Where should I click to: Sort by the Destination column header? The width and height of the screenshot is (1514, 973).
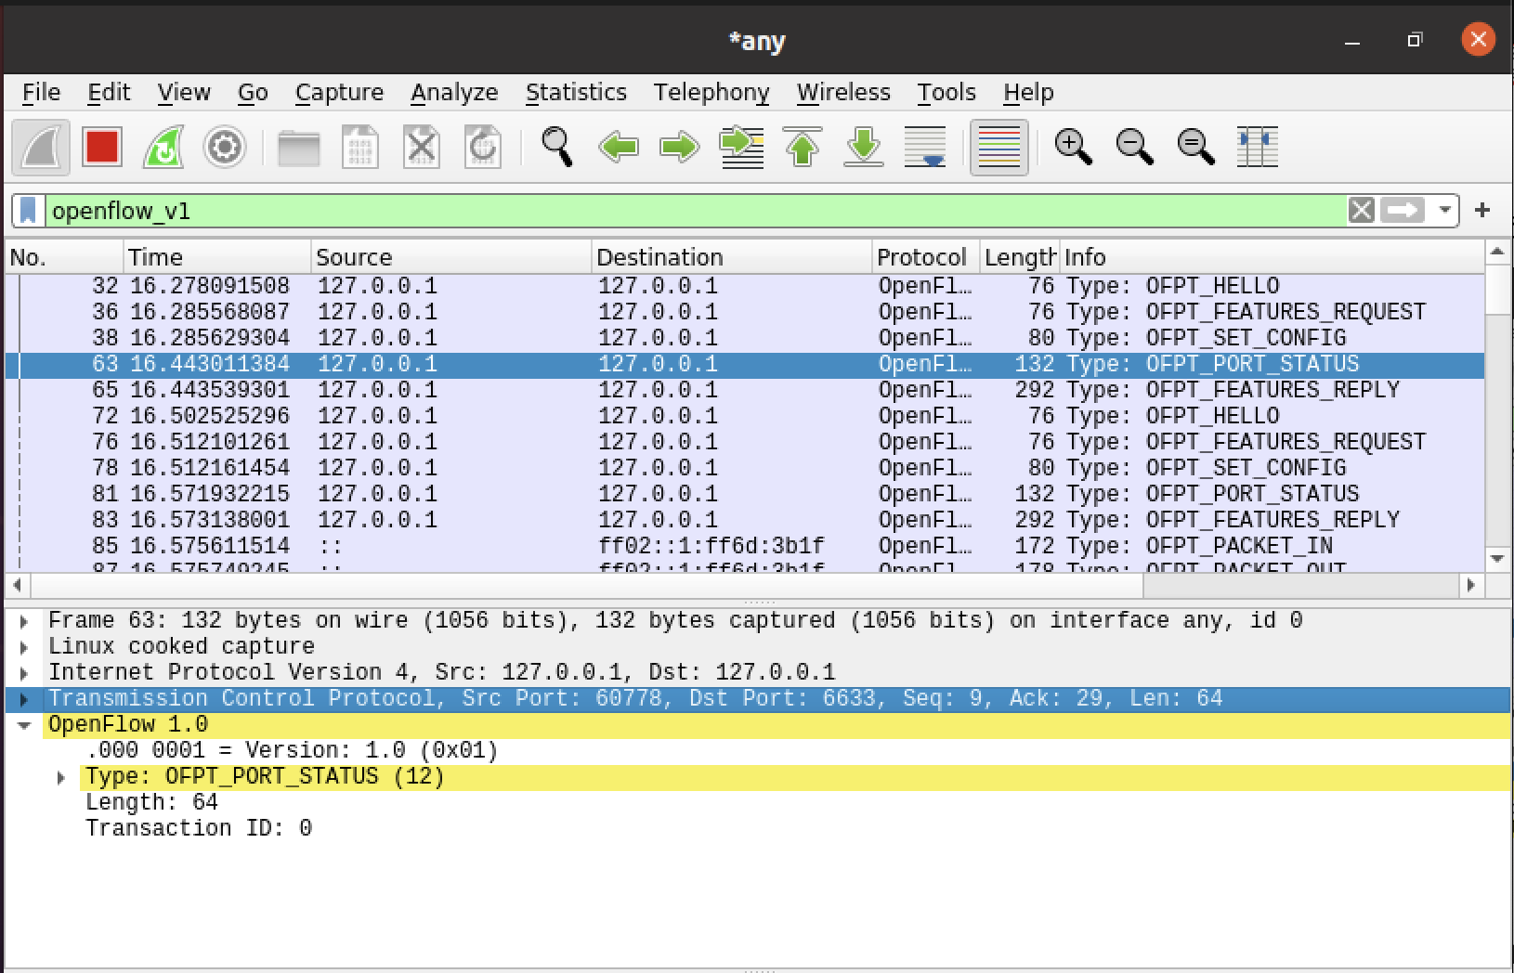point(732,257)
